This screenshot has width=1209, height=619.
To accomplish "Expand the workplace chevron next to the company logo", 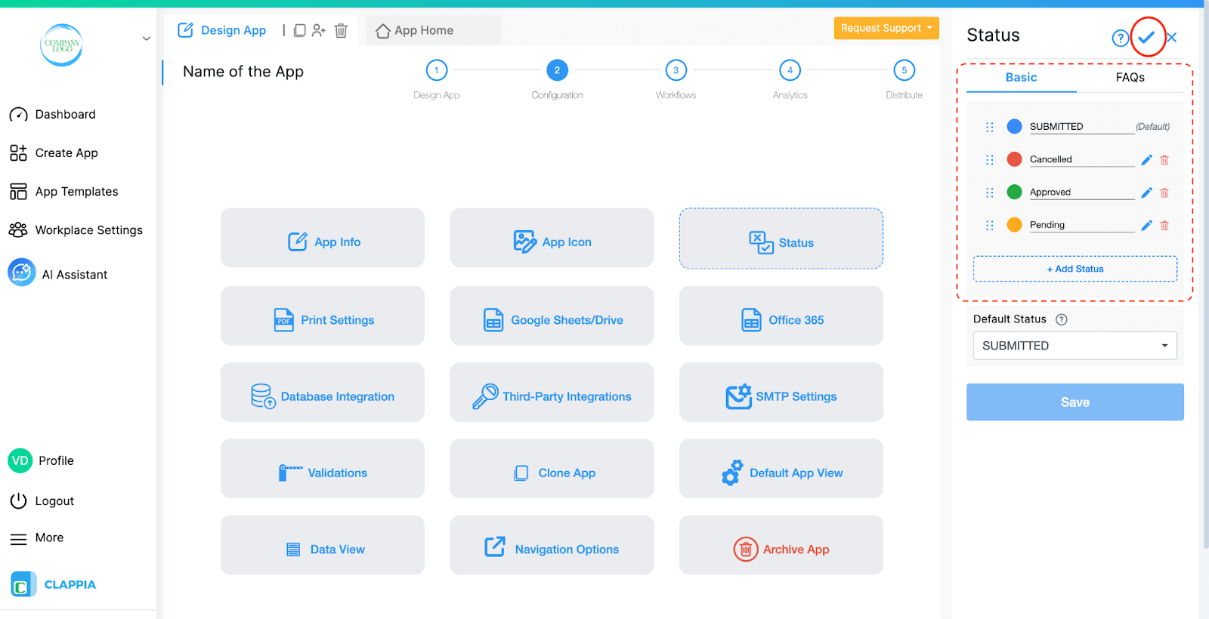I will 147,38.
